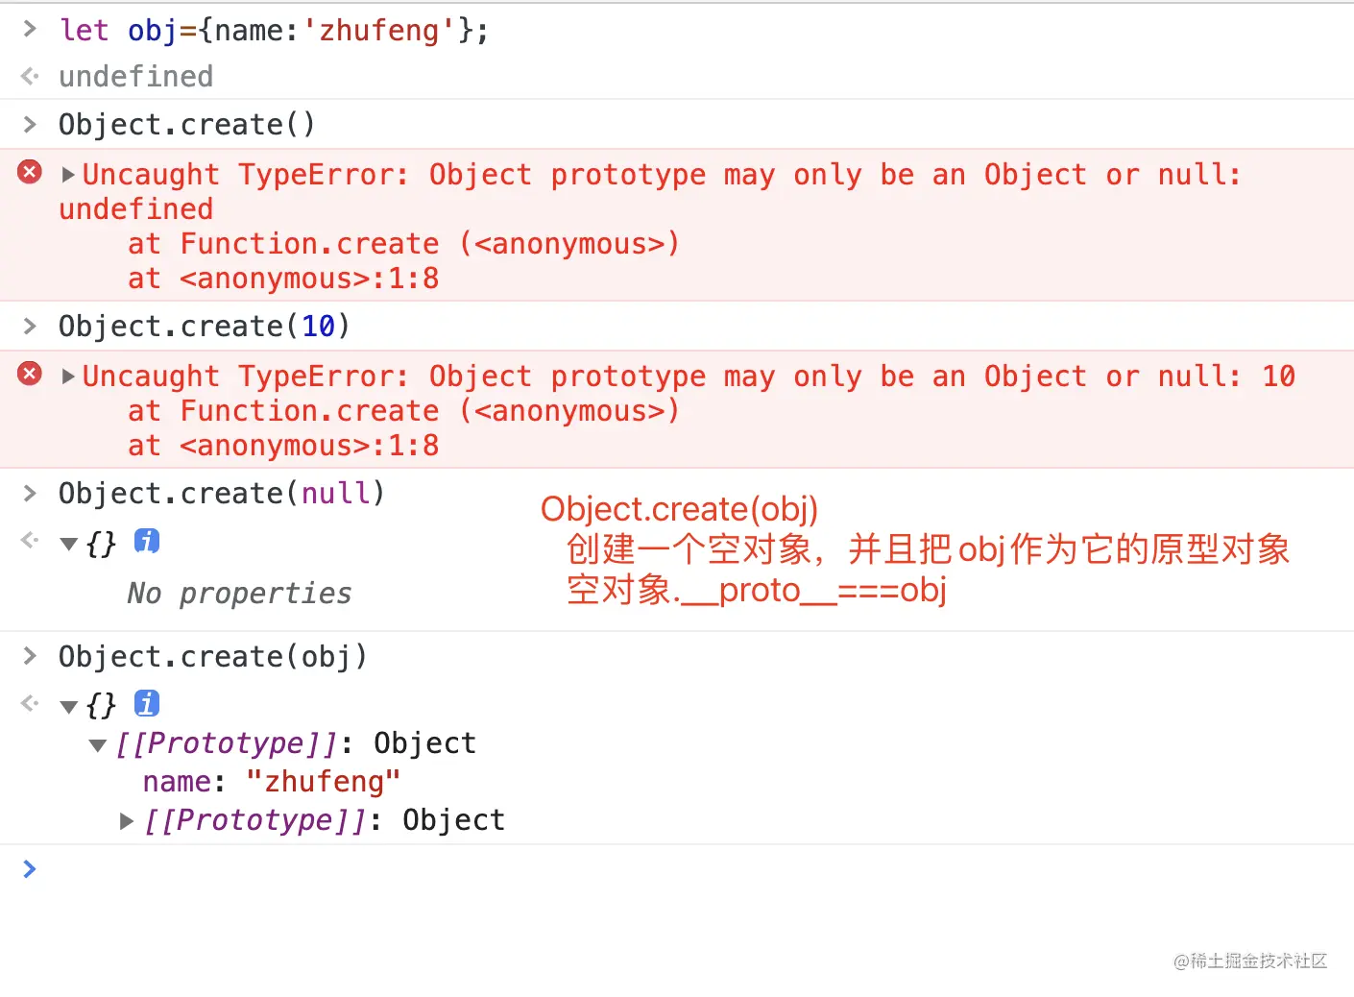Viewport: 1354px width, 997px height.
Task: Click the error icon beside the undefined TypeError
Action: [x=30, y=173]
